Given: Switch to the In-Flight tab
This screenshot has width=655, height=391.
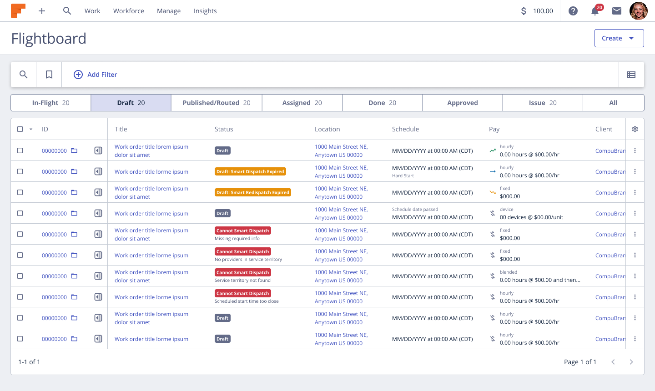Looking at the screenshot, I should tap(51, 103).
